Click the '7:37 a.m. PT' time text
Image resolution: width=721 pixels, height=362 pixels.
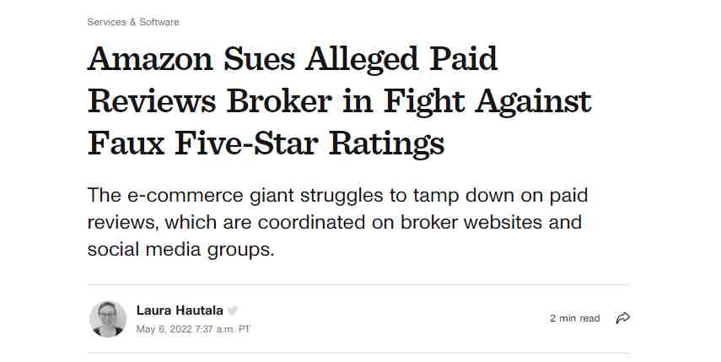tap(223, 329)
